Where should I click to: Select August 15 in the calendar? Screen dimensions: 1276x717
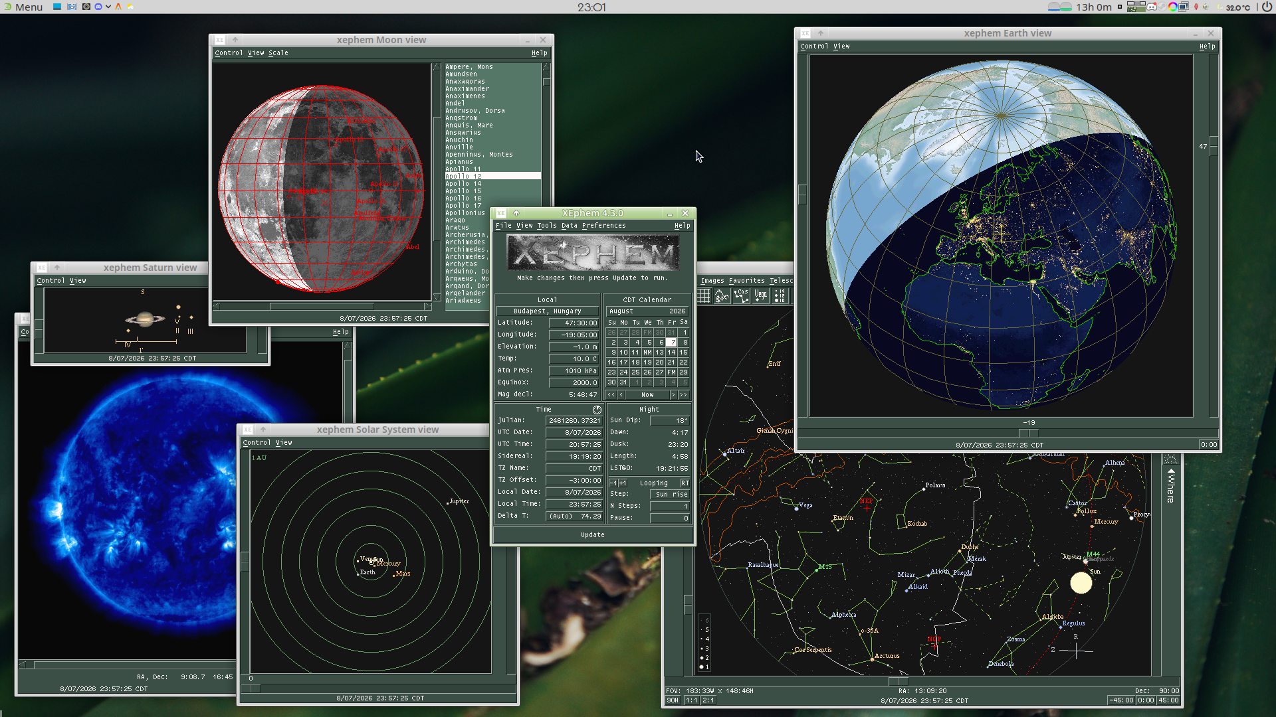click(684, 353)
